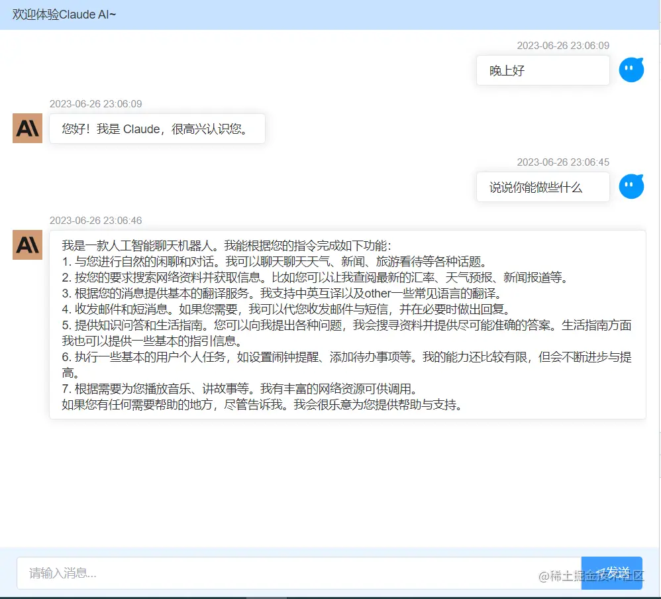Click the timestamp 2023-06-26 23:06:46

(x=95, y=220)
